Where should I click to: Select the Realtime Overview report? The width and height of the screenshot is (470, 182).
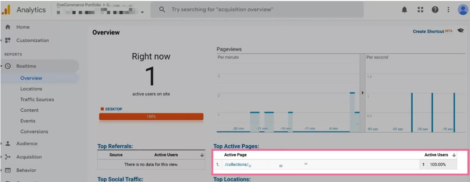(x=31, y=78)
